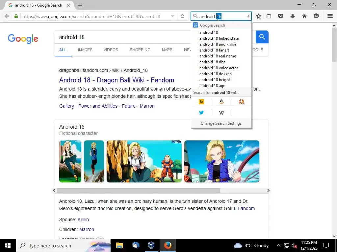
Task: Search with Amazon engine icon
Action: point(221,102)
